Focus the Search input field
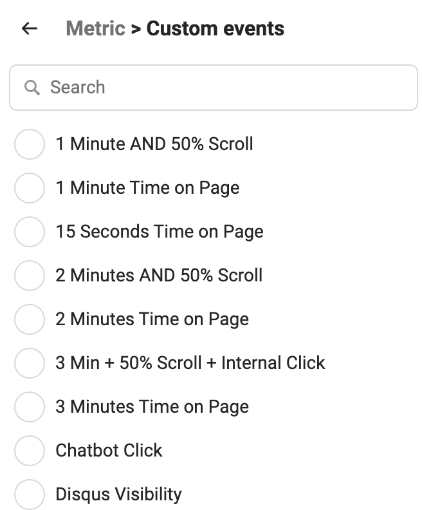The image size is (422, 510). (x=214, y=88)
